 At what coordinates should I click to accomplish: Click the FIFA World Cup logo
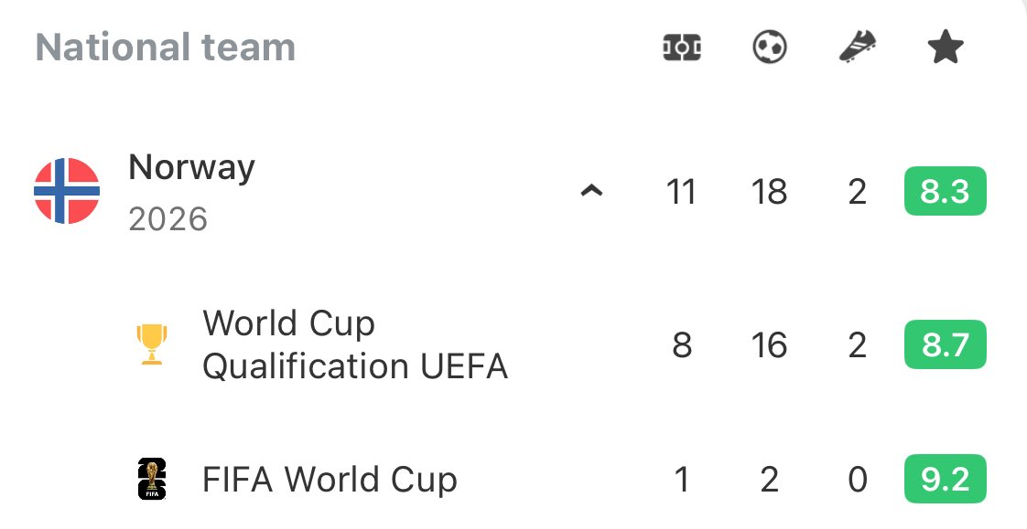[152, 480]
